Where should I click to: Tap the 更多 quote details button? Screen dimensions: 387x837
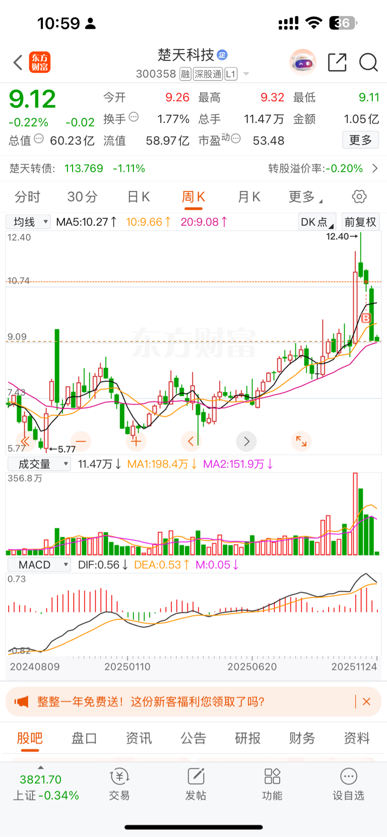tap(361, 140)
